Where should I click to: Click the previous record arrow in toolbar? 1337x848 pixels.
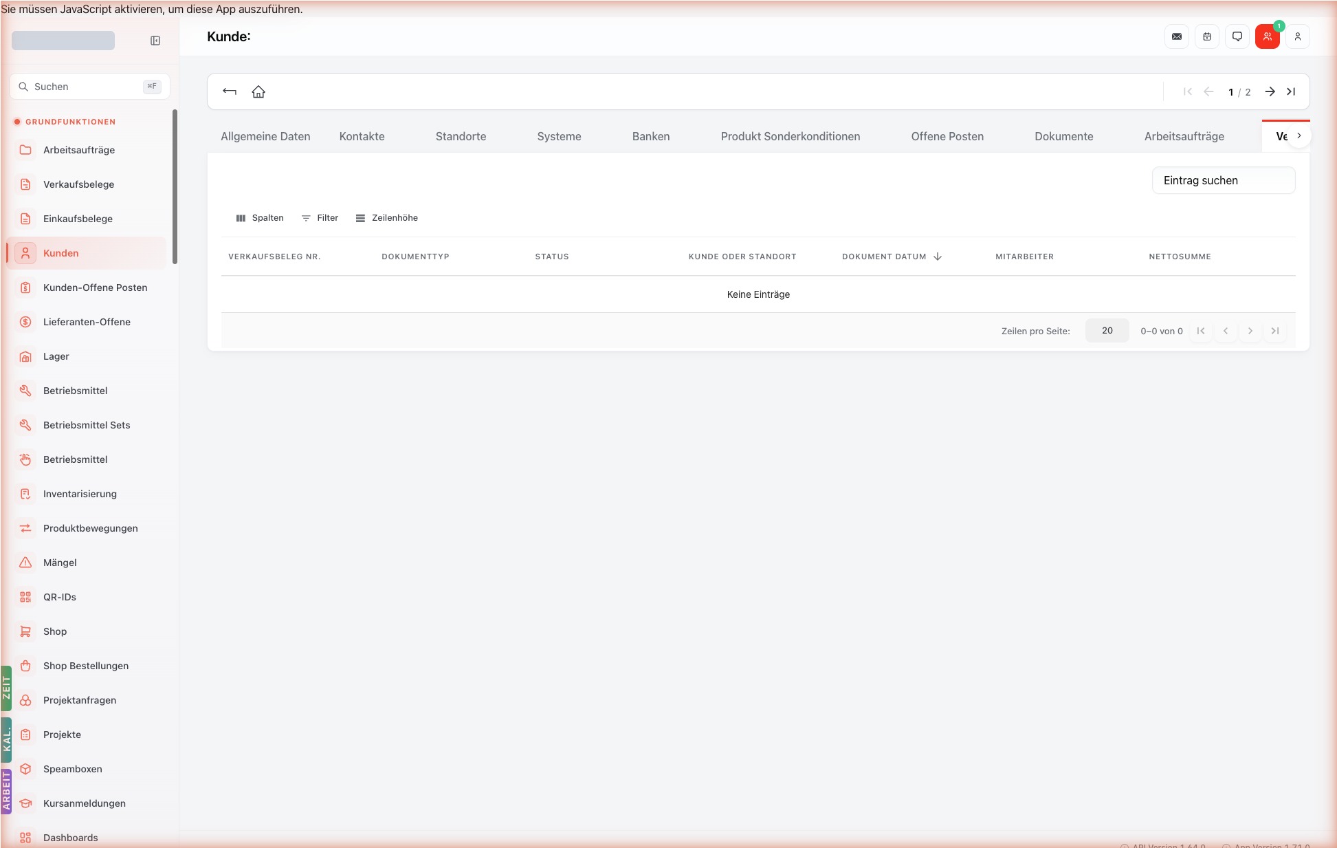pos(1208,91)
